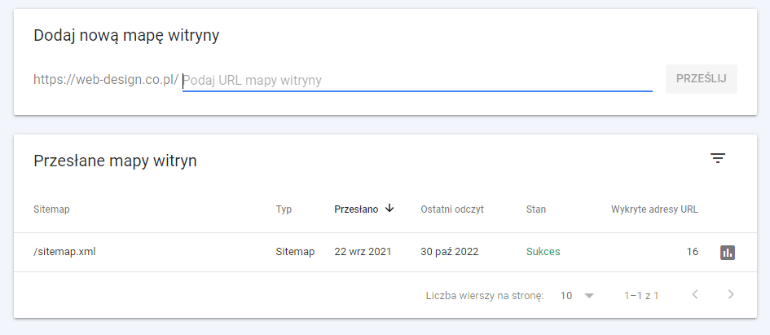770x335 pixels.
Task: Click the PRZEŚLIJ button
Action: (702, 78)
